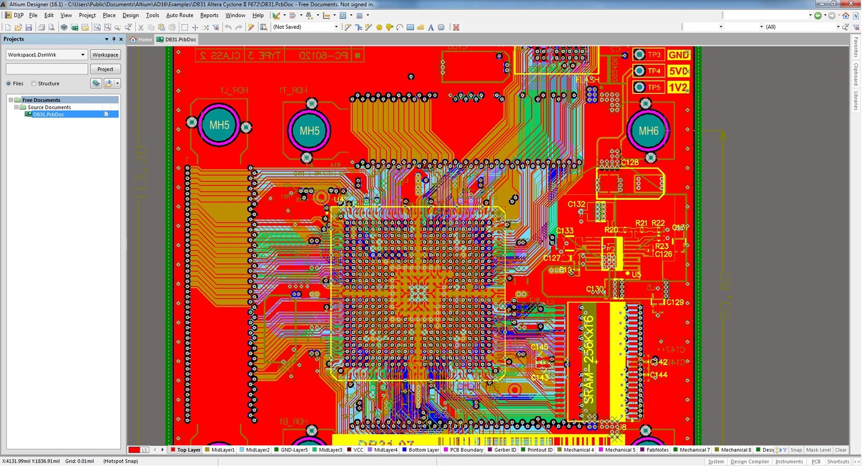Image resolution: width=862 pixels, height=466 pixels.
Task: Click the print icon in toolbar
Action: tap(41, 27)
